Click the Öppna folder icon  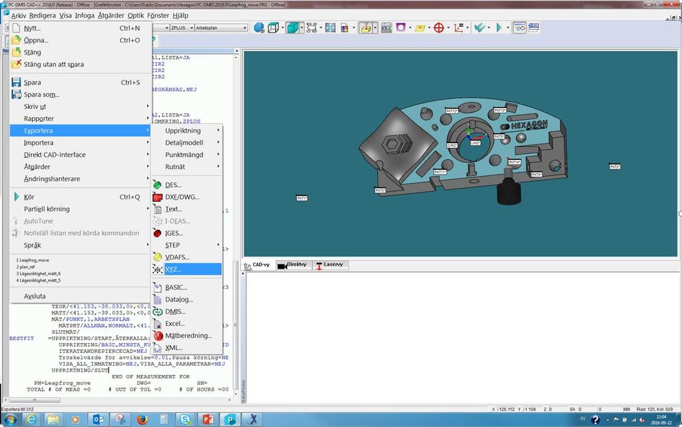point(17,41)
